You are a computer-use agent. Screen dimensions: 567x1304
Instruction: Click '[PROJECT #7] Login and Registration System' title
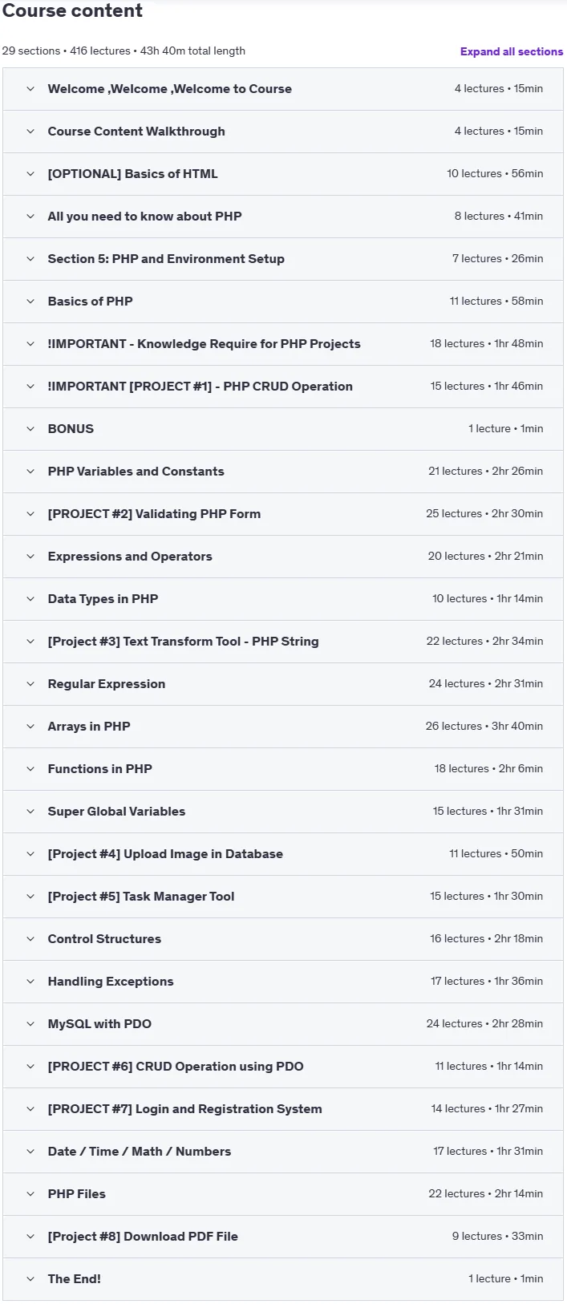pyautogui.click(x=184, y=1109)
